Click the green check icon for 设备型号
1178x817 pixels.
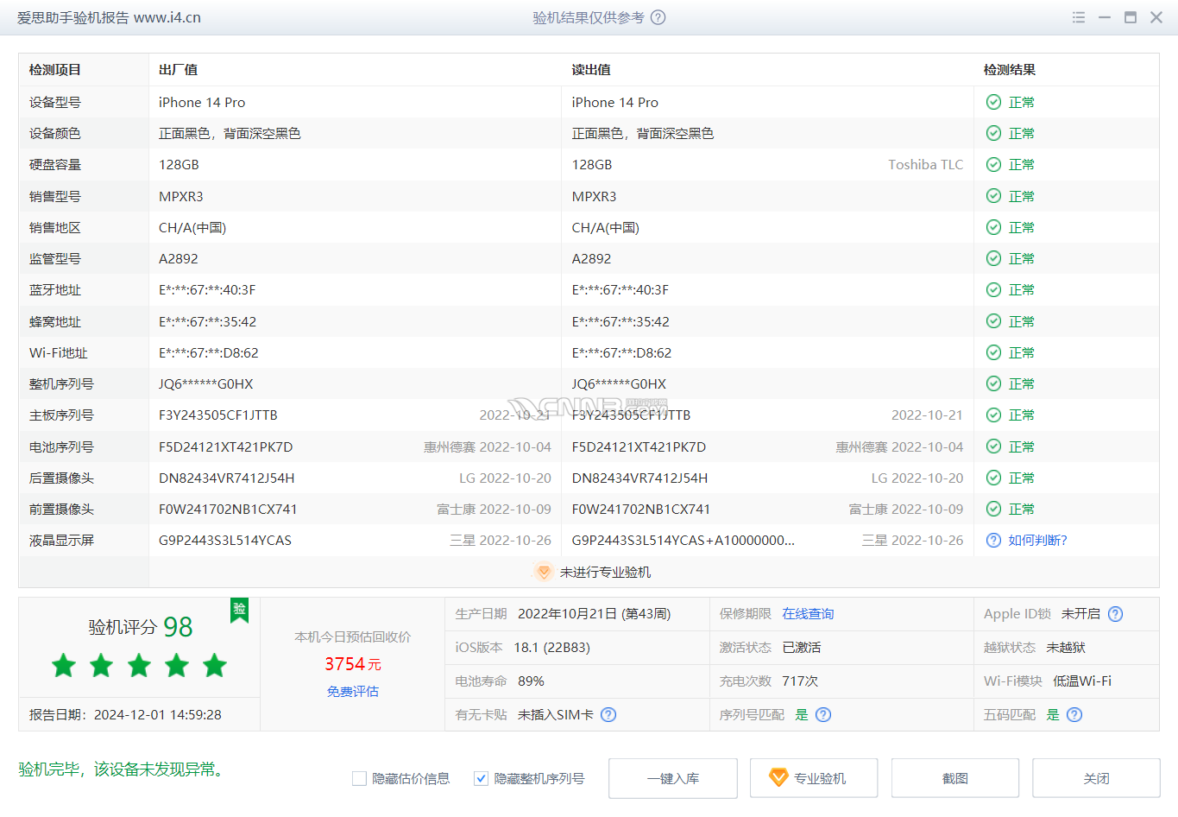click(993, 102)
